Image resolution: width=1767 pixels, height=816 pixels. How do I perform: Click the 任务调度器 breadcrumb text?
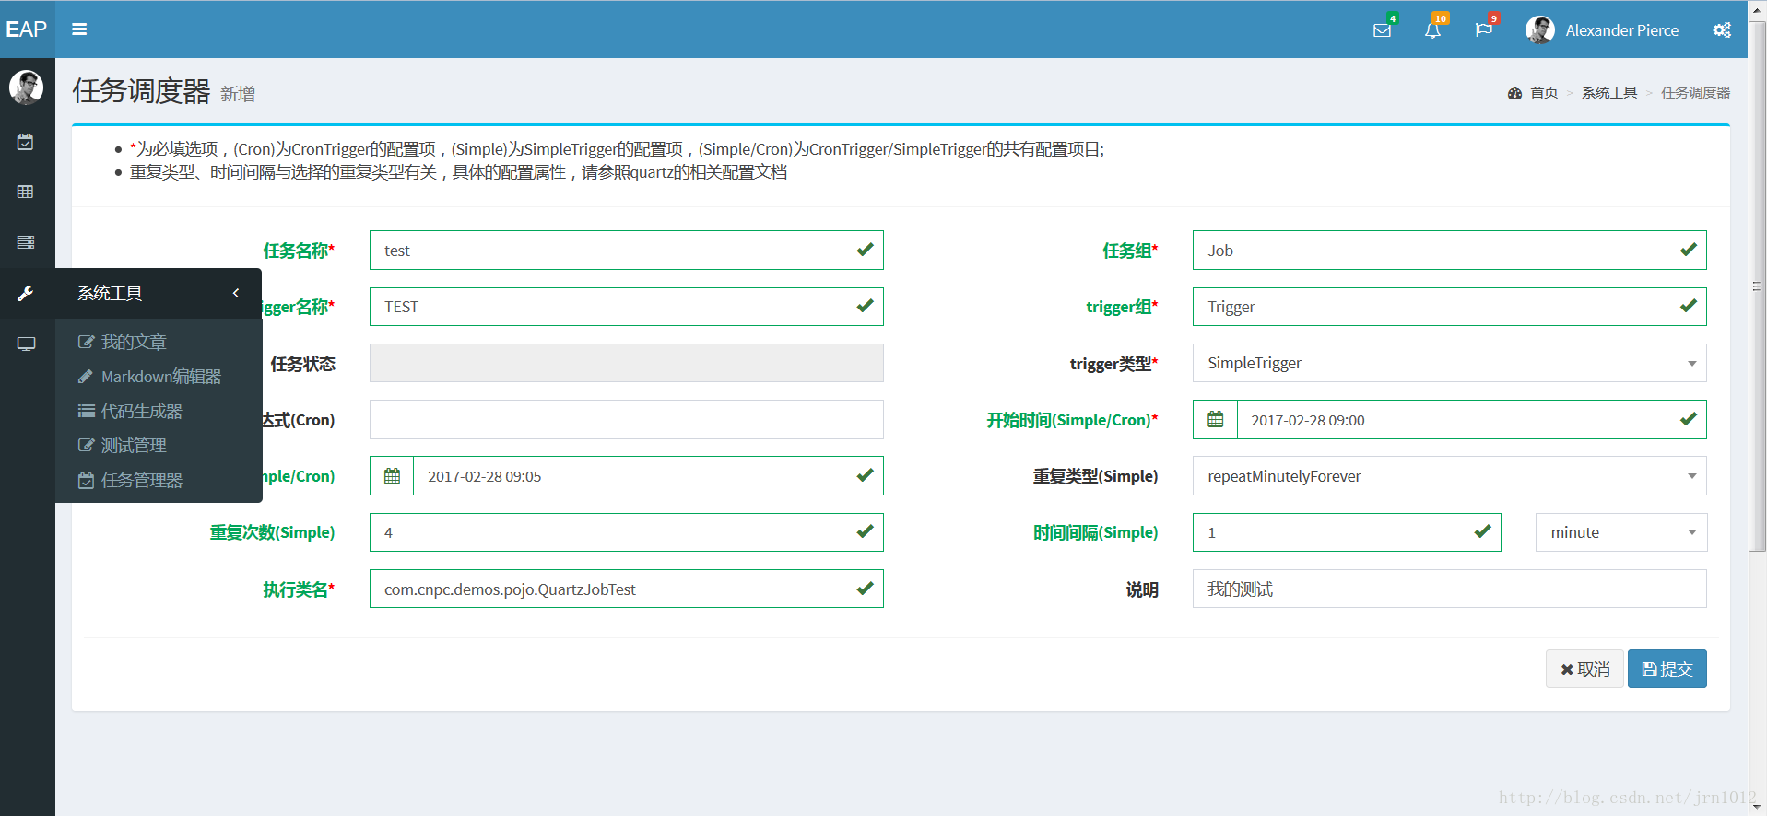pos(1695,93)
